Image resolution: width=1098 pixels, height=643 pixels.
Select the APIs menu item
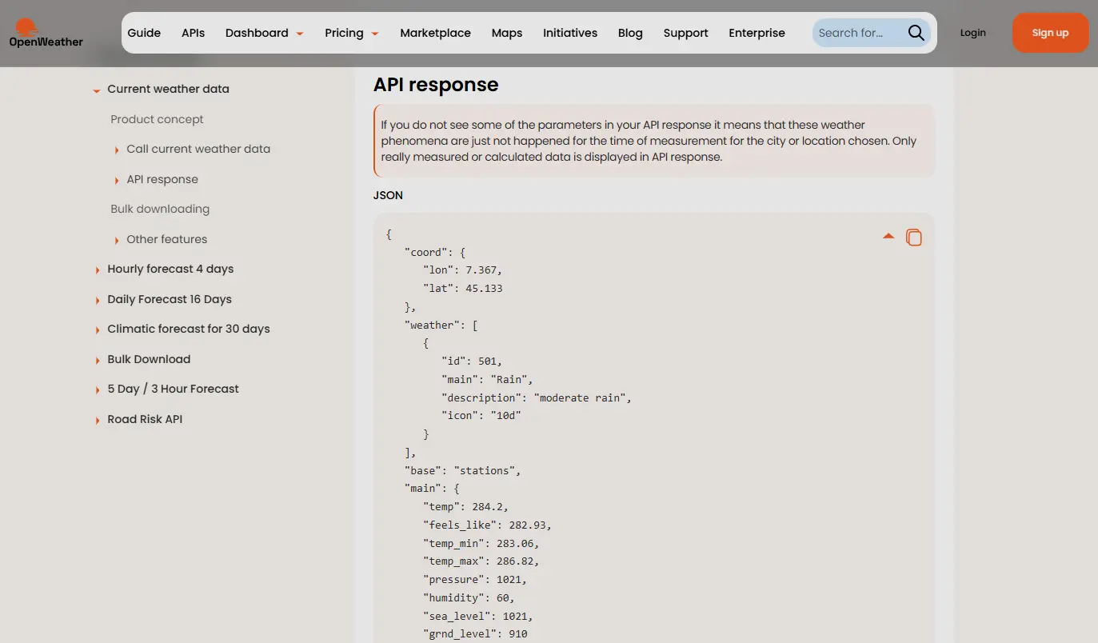193,33
